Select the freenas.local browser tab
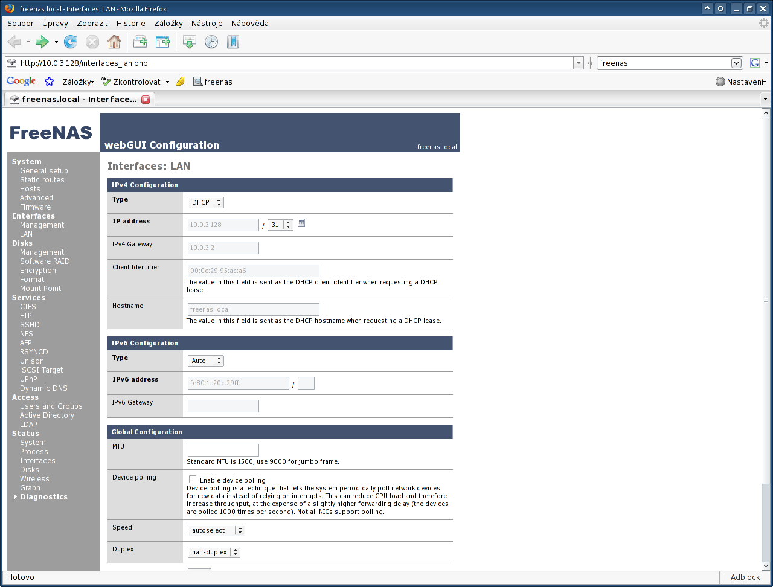Image resolution: width=773 pixels, height=587 pixels. (x=79, y=99)
